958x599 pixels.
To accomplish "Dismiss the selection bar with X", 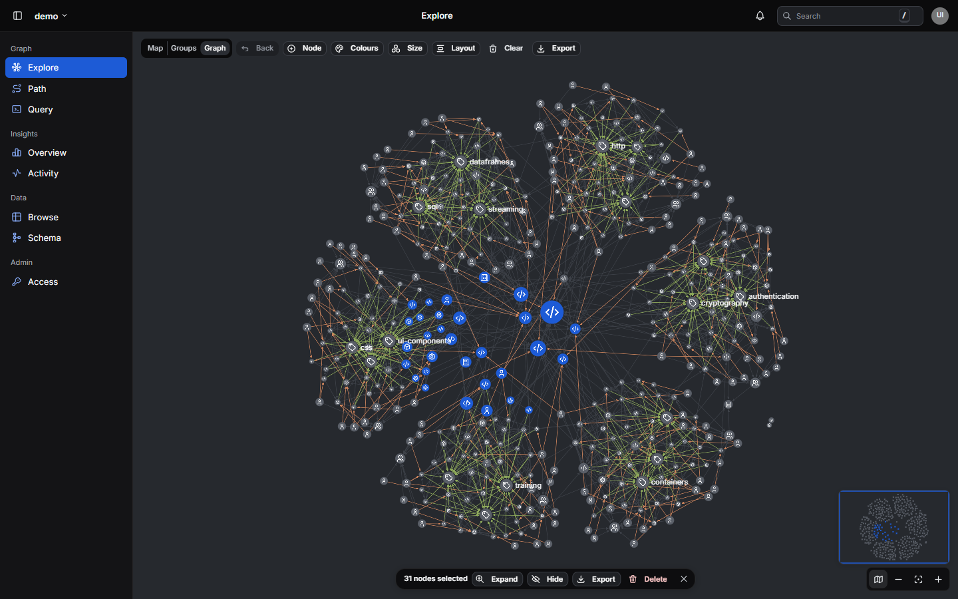I will tap(683, 579).
